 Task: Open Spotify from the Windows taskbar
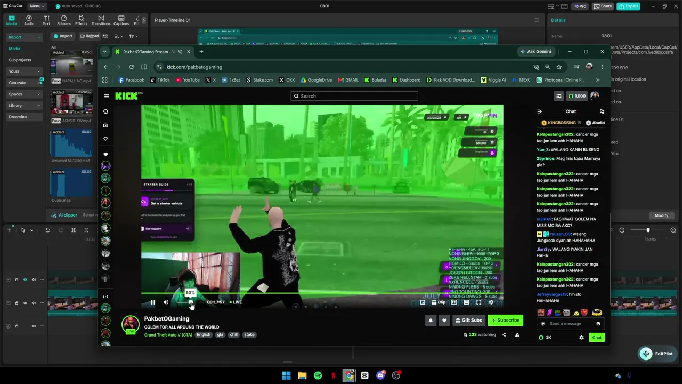(x=318, y=375)
